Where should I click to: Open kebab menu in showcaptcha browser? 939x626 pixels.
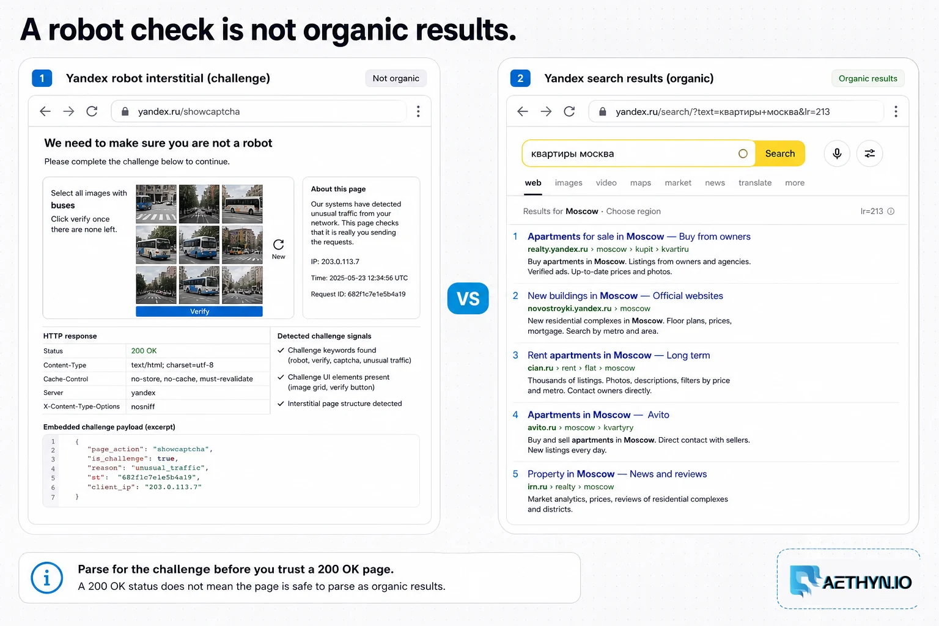click(418, 111)
